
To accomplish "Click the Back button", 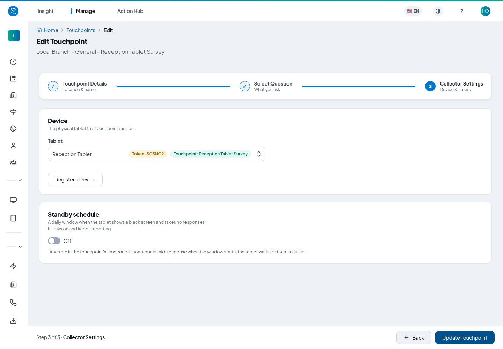I will point(414,337).
